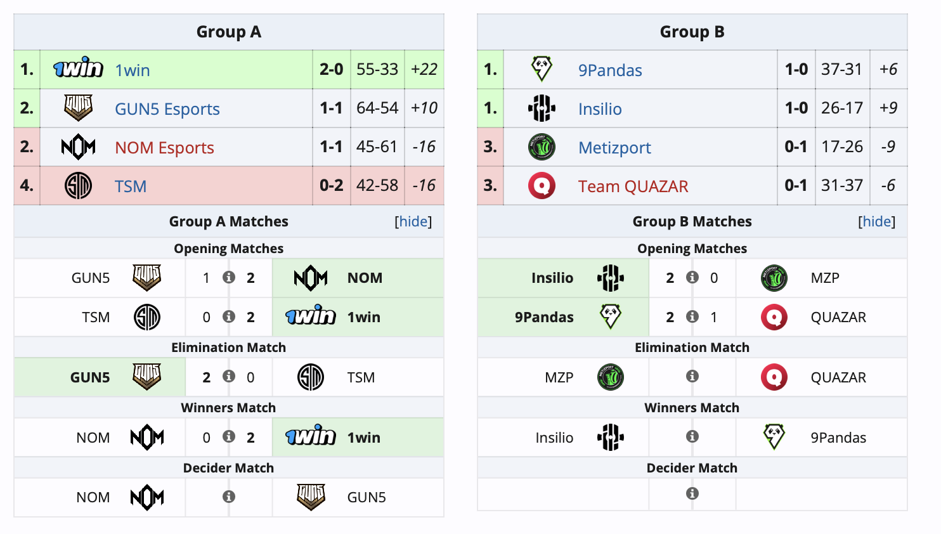Expand the Group A Elimination Match details
This screenshot has height=534, width=941.
(229, 377)
